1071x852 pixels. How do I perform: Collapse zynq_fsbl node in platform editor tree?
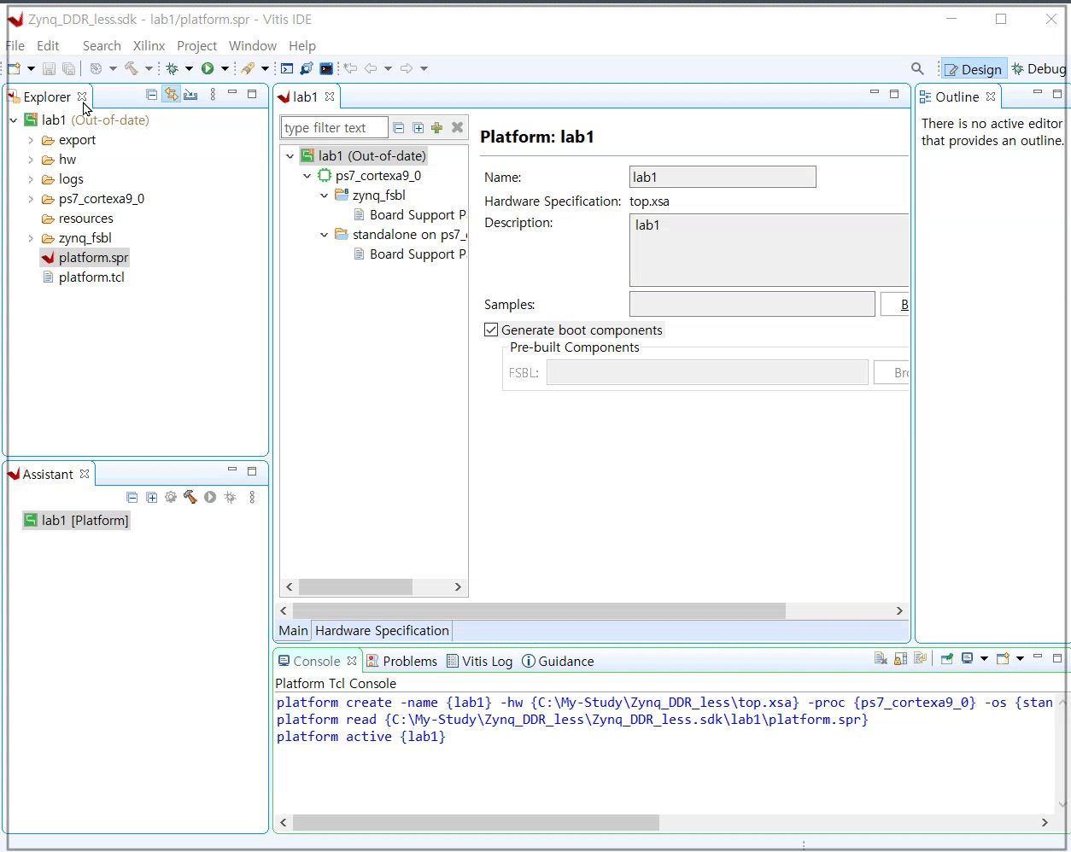[325, 195]
